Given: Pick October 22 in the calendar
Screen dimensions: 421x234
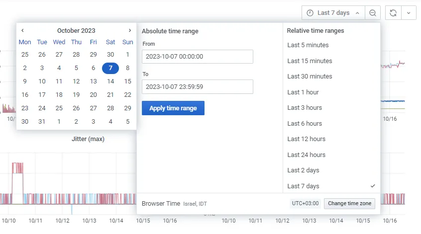Looking at the screenshot, I should [x=127, y=95].
